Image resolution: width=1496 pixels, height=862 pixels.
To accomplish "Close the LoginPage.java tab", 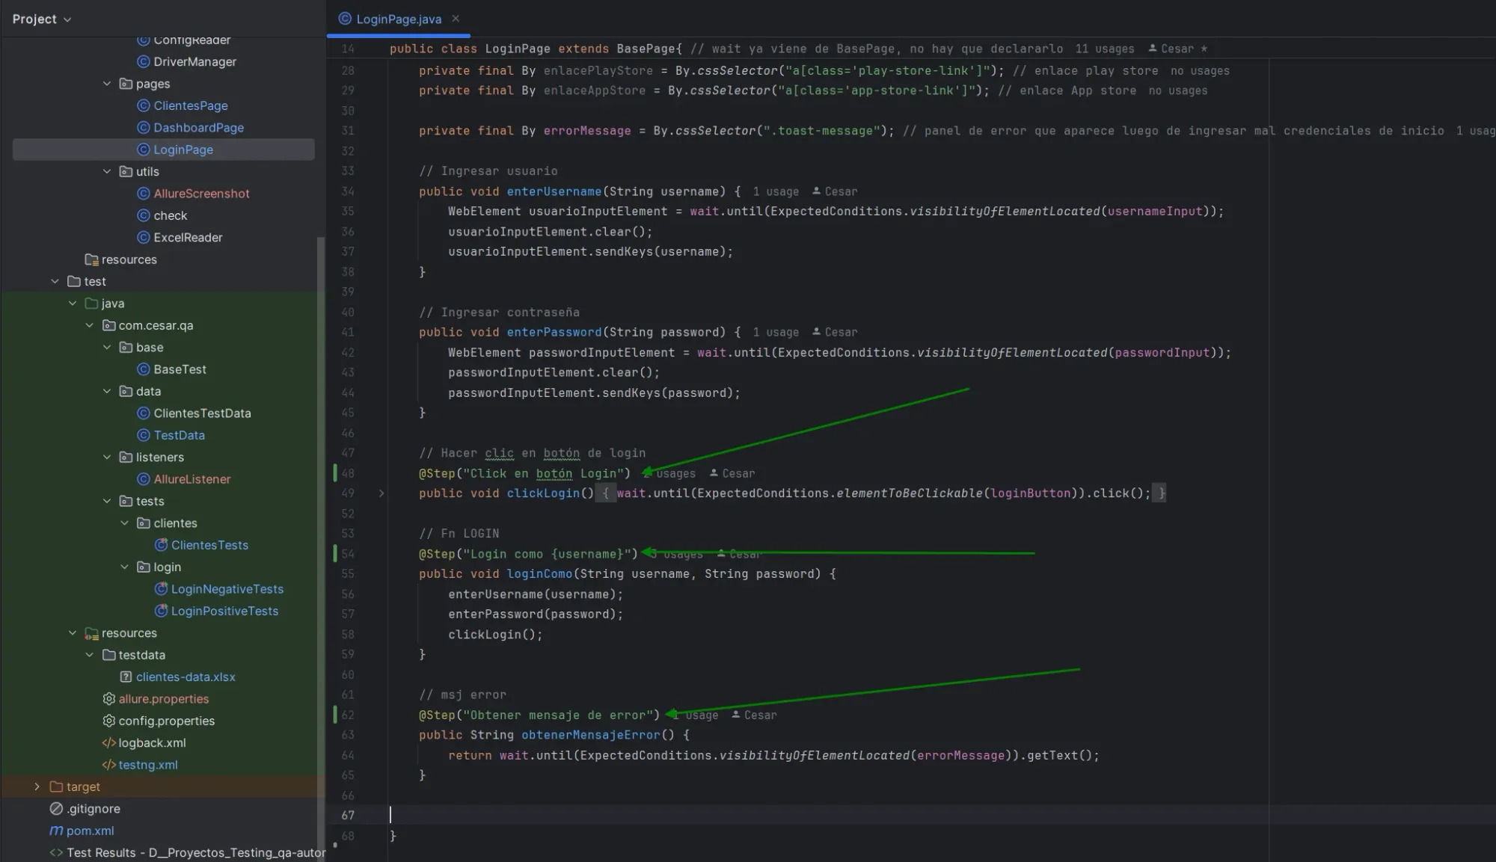I will (x=455, y=19).
